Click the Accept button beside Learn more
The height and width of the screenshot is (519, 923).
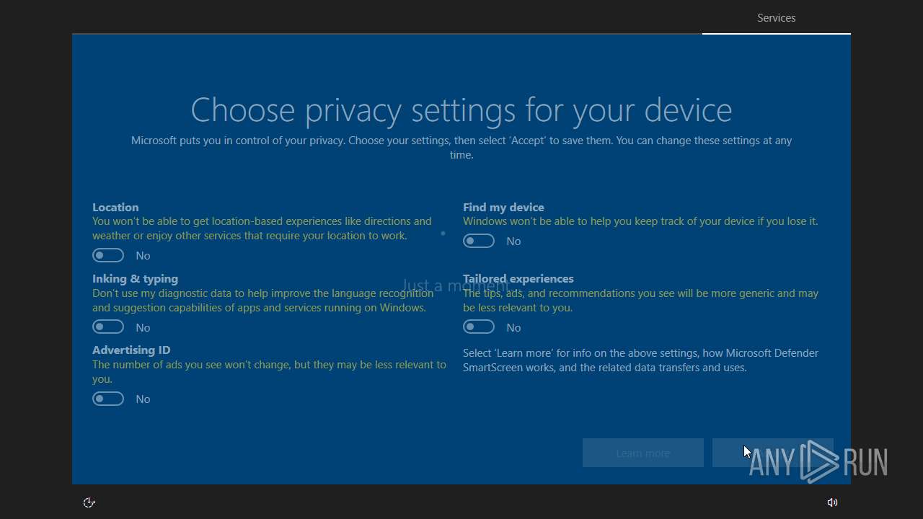pyautogui.click(x=773, y=453)
